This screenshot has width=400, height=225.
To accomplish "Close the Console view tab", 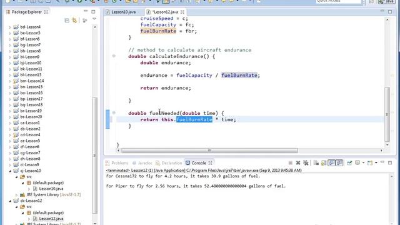I will (211, 163).
